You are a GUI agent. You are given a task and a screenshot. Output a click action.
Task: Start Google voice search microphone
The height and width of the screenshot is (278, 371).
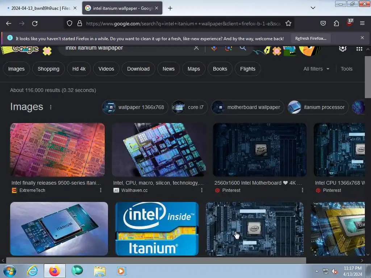pyautogui.click(x=214, y=48)
